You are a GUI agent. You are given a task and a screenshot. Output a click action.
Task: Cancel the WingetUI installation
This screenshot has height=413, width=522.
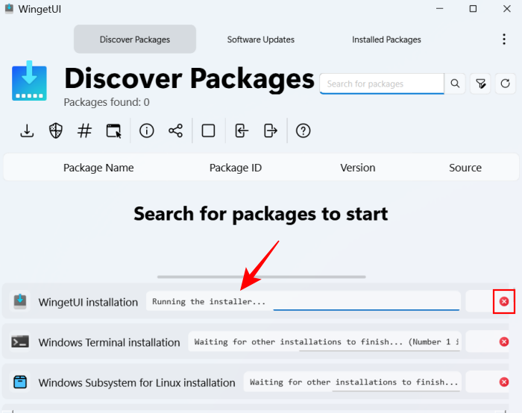504,301
